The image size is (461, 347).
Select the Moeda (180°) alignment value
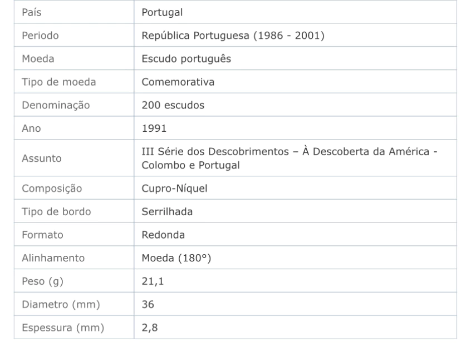click(x=176, y=258)
